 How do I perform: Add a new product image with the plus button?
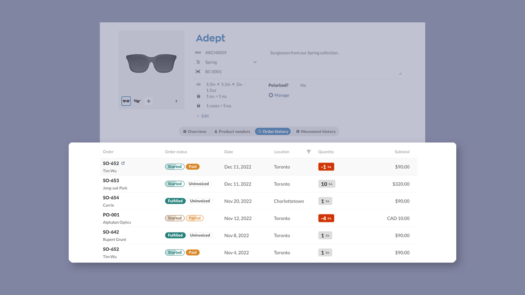click(148, 101)
